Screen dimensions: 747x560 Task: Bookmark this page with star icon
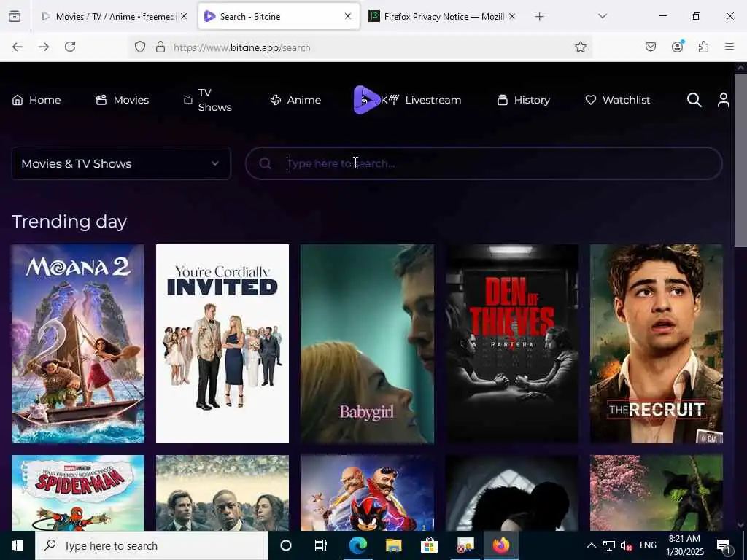coord(580,47)
